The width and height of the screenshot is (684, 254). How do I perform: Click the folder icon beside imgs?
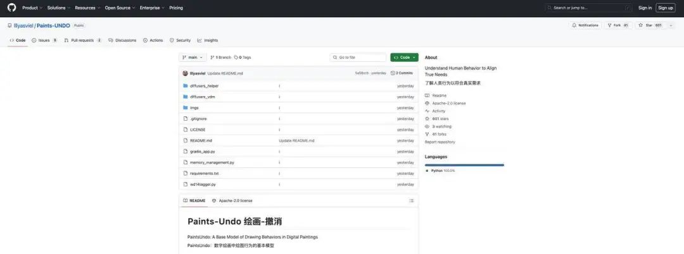click(x=186, y=108)
